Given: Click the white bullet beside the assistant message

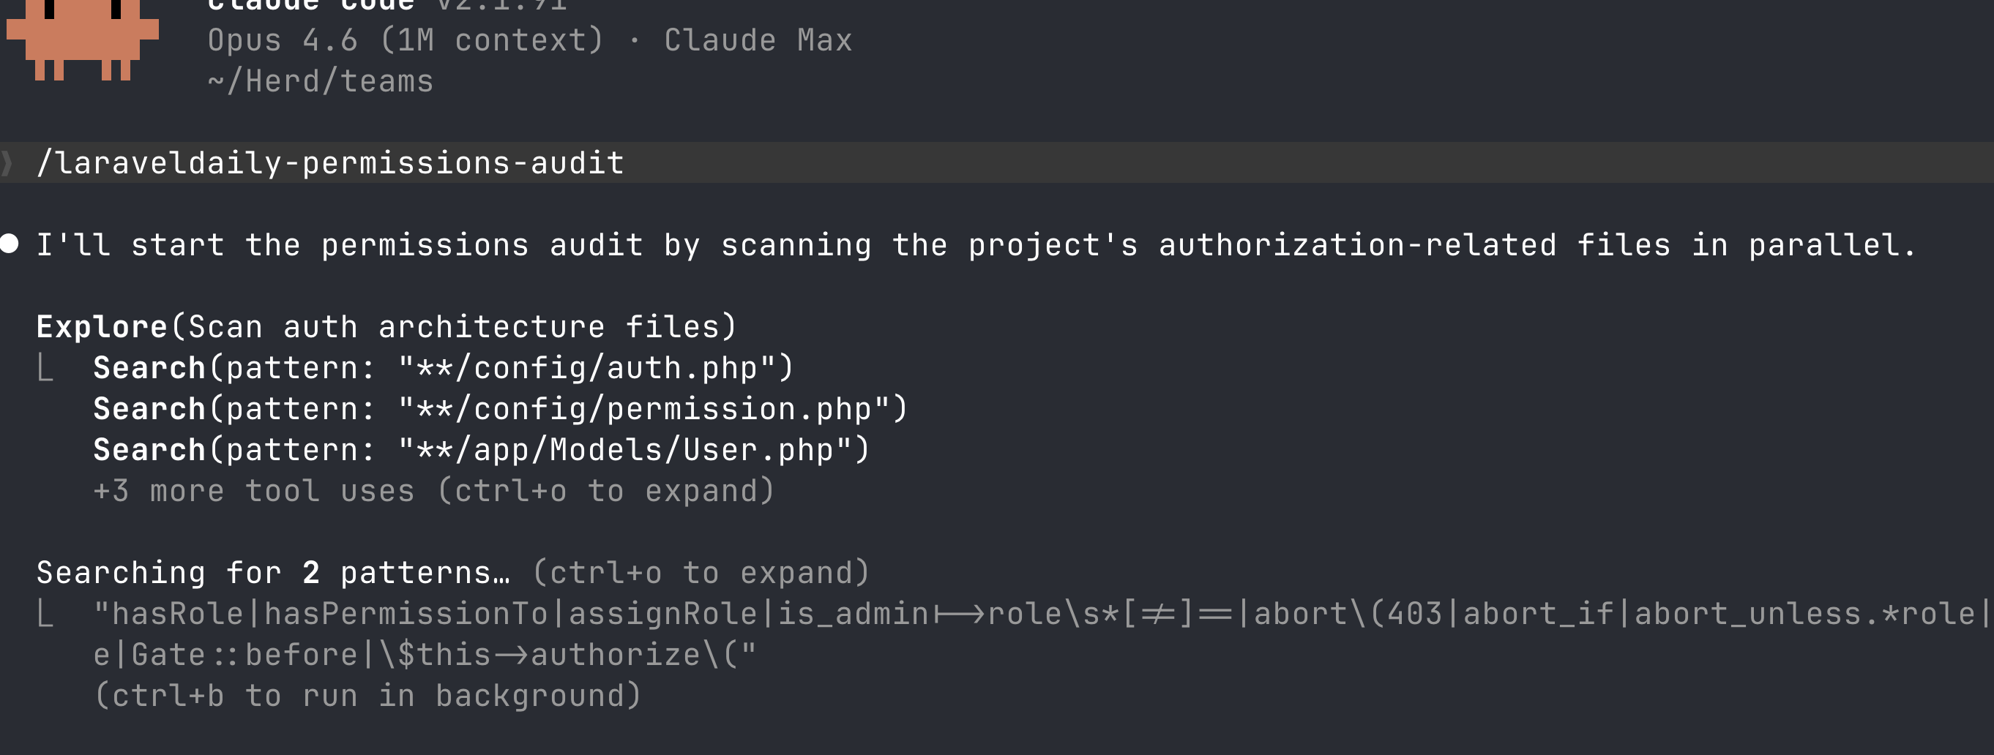Looking at the screenshot, I should click(10, 244).
